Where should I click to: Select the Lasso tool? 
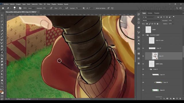coord(2,21)
